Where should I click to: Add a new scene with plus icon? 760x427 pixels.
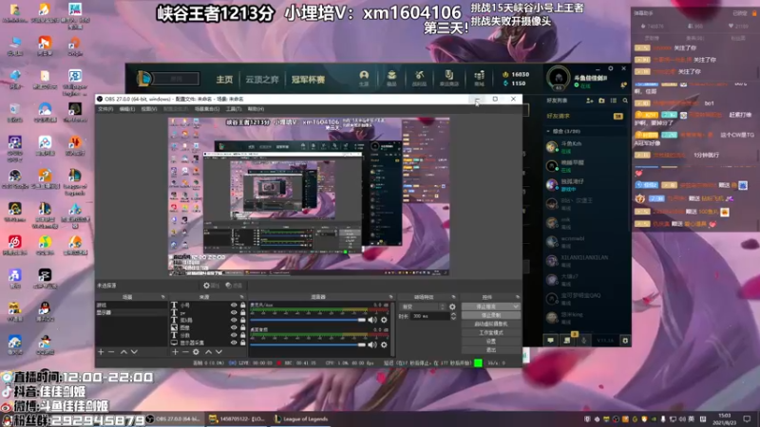click(101, 352)
